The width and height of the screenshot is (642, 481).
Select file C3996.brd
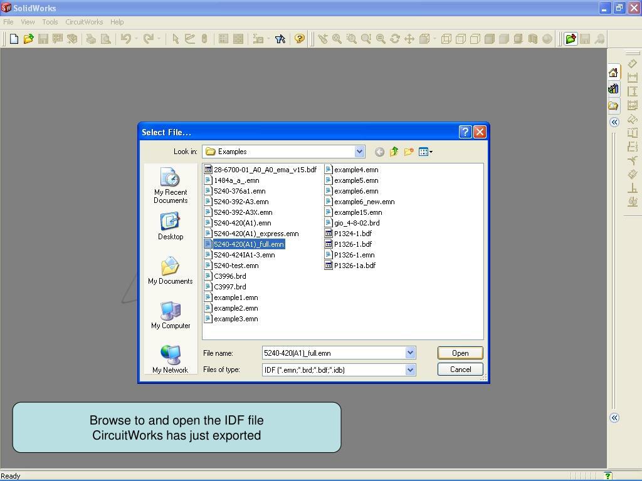pos(226,276)
